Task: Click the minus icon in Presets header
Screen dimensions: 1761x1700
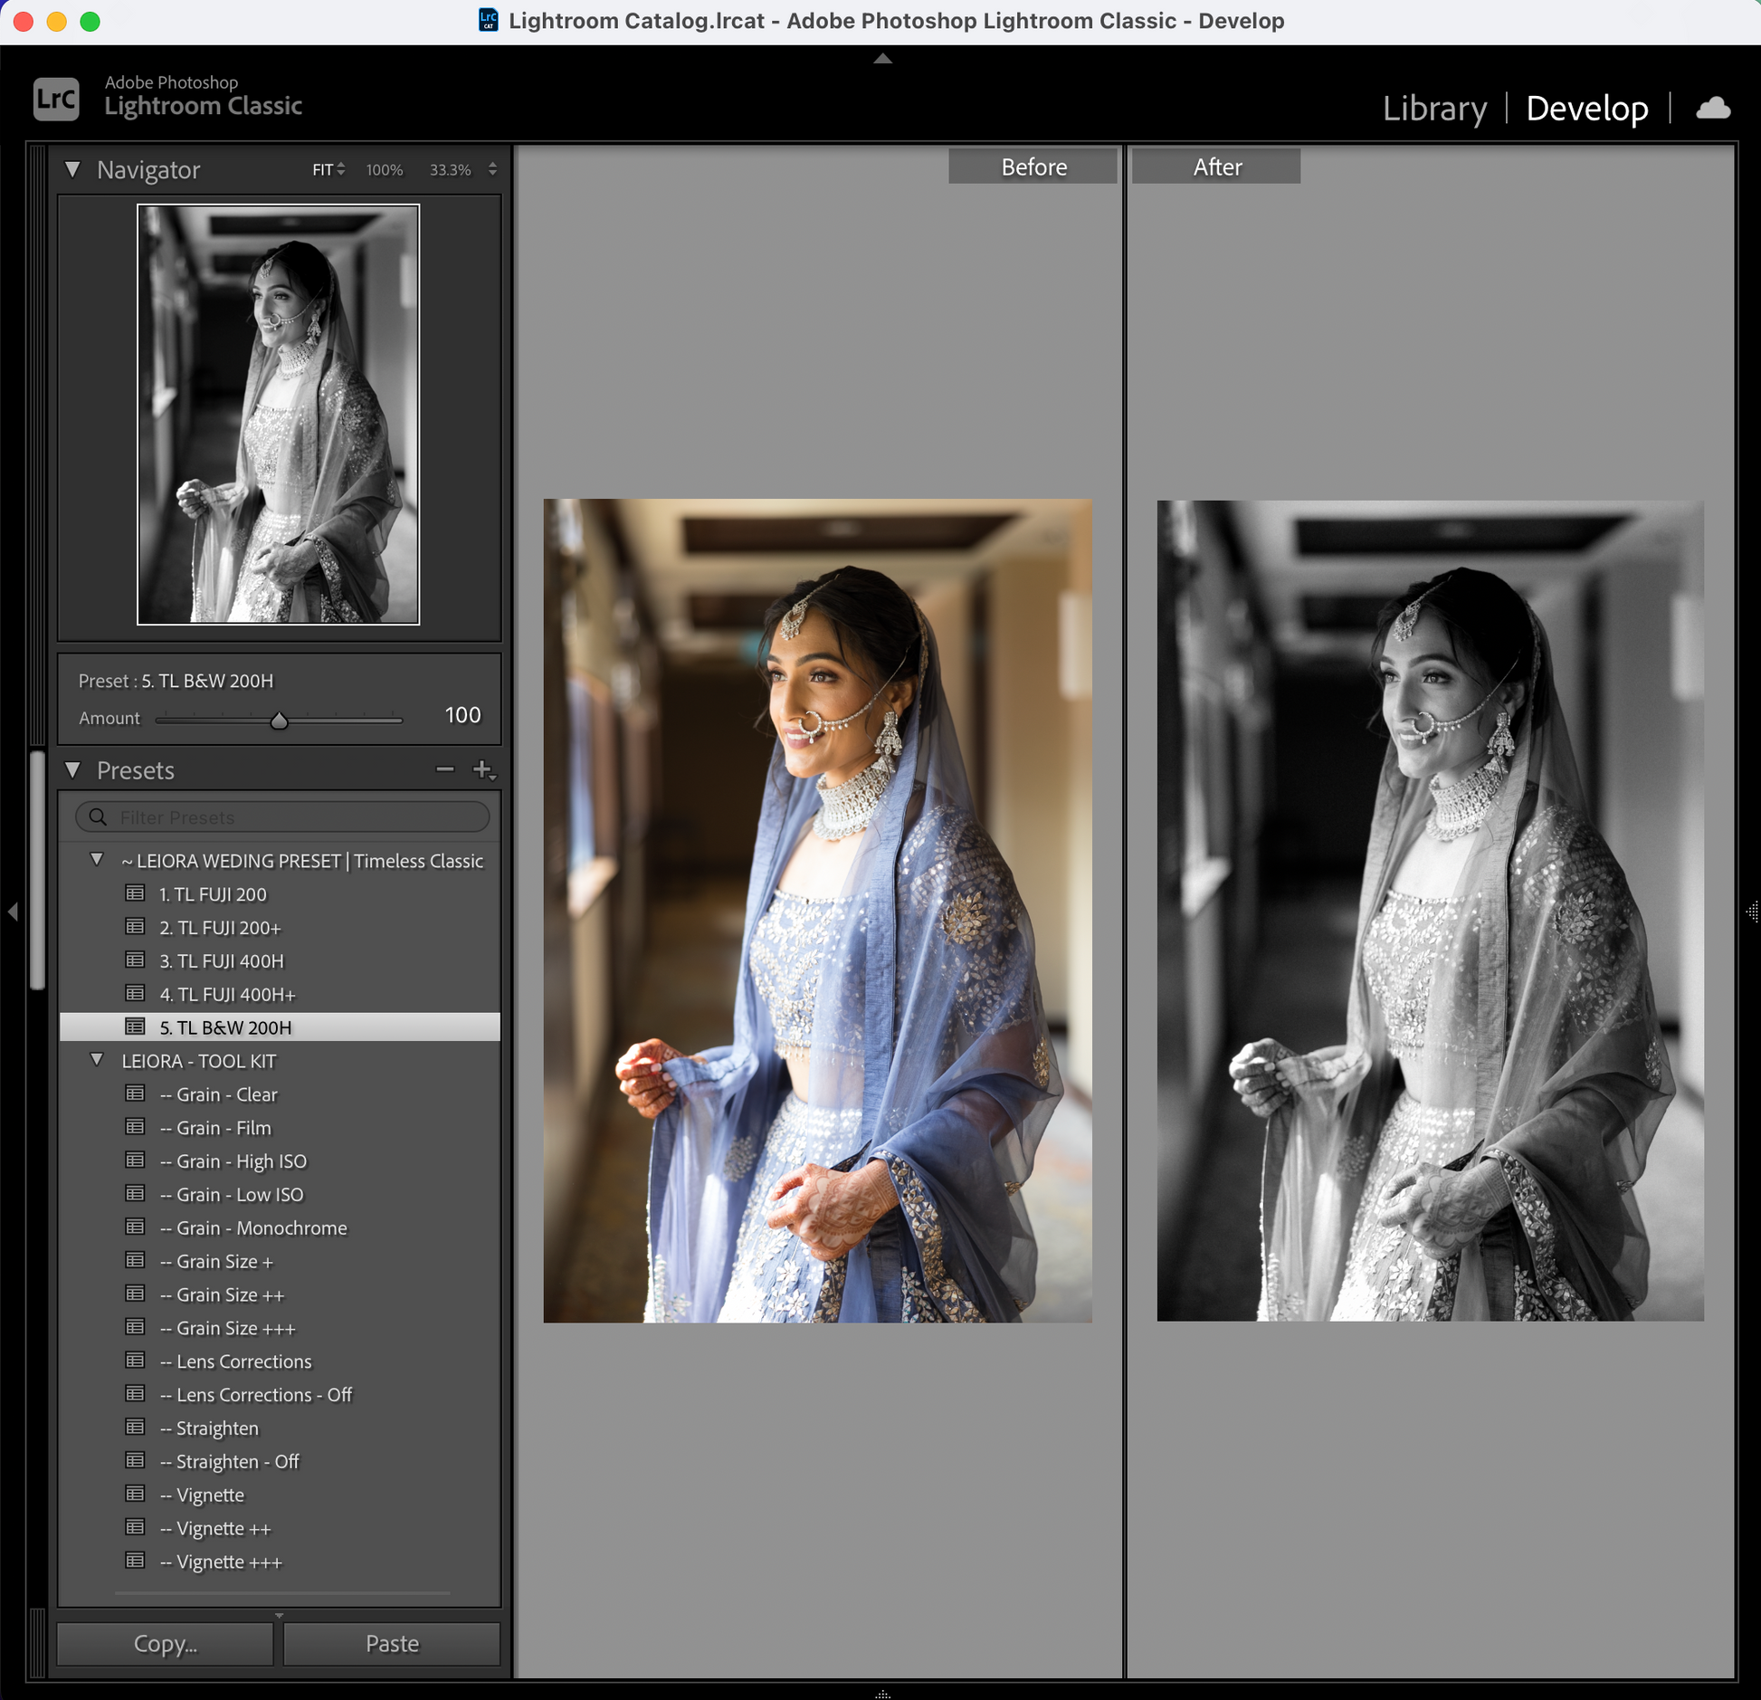Action: [x=444, y=769]
